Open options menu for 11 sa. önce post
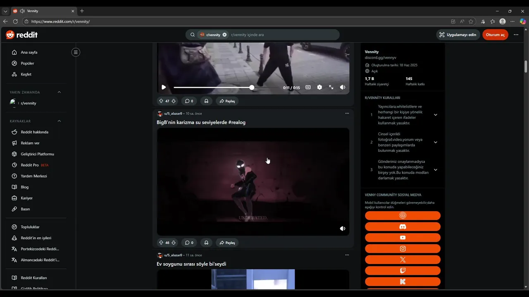Screen dimensions: 529x297 347,255
